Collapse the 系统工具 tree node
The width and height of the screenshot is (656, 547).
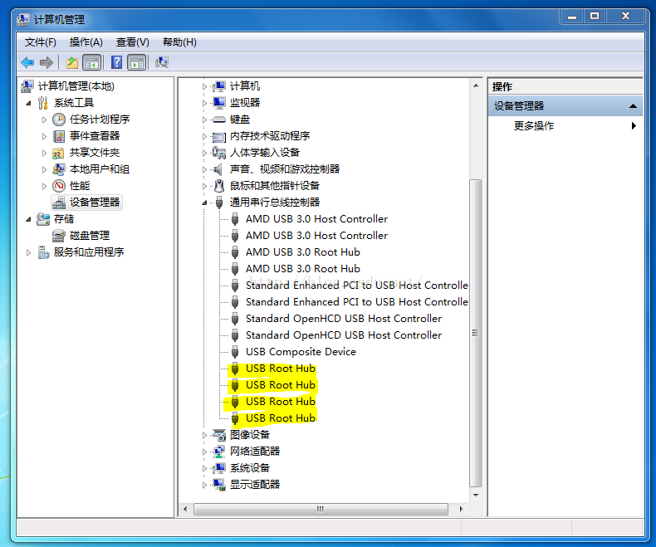(x=28, y=103)
